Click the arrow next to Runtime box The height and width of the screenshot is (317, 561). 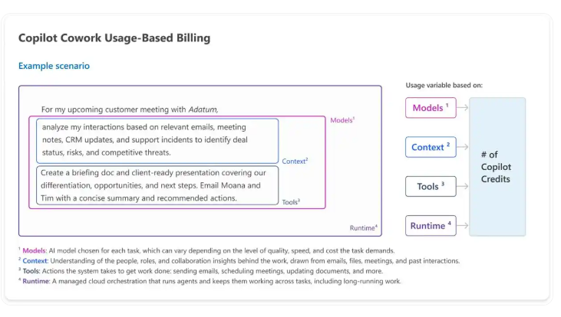(463, 225)
